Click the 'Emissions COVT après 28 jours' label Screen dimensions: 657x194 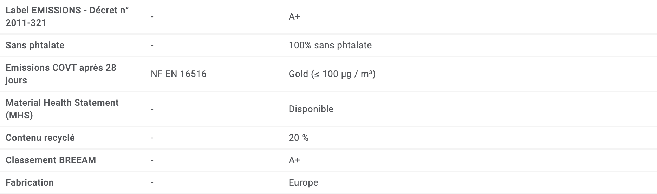[61, 74]
